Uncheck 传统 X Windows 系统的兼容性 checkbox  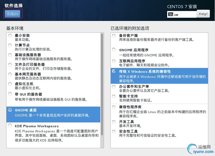pyautogui.click(x=114, y=71)
